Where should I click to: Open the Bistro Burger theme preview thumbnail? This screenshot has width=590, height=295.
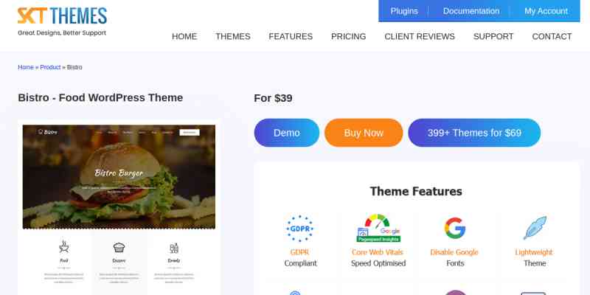click(x=119, y=177)
